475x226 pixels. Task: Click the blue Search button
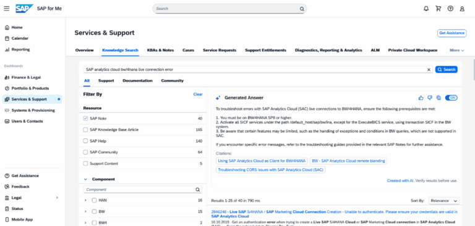[x=446, y=70]
